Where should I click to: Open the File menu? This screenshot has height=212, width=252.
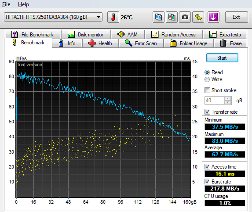click(x=6, y=4)
